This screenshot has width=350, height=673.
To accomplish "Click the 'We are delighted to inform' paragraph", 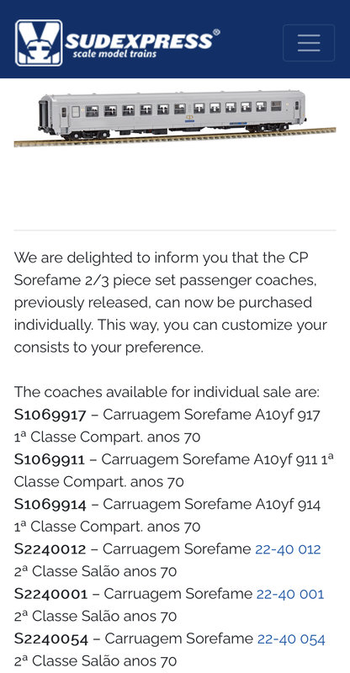I will click(x=171, y=303).
